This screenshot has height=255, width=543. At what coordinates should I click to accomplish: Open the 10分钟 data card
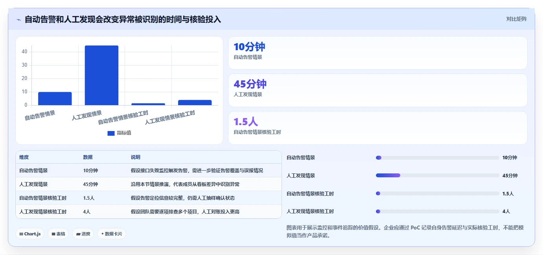click(377, 53)
